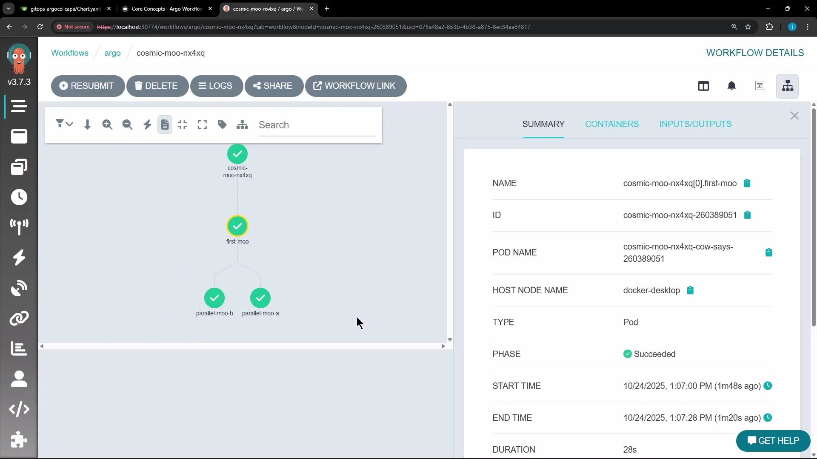Click the RESUBMIT button

[x=88, y=86]
